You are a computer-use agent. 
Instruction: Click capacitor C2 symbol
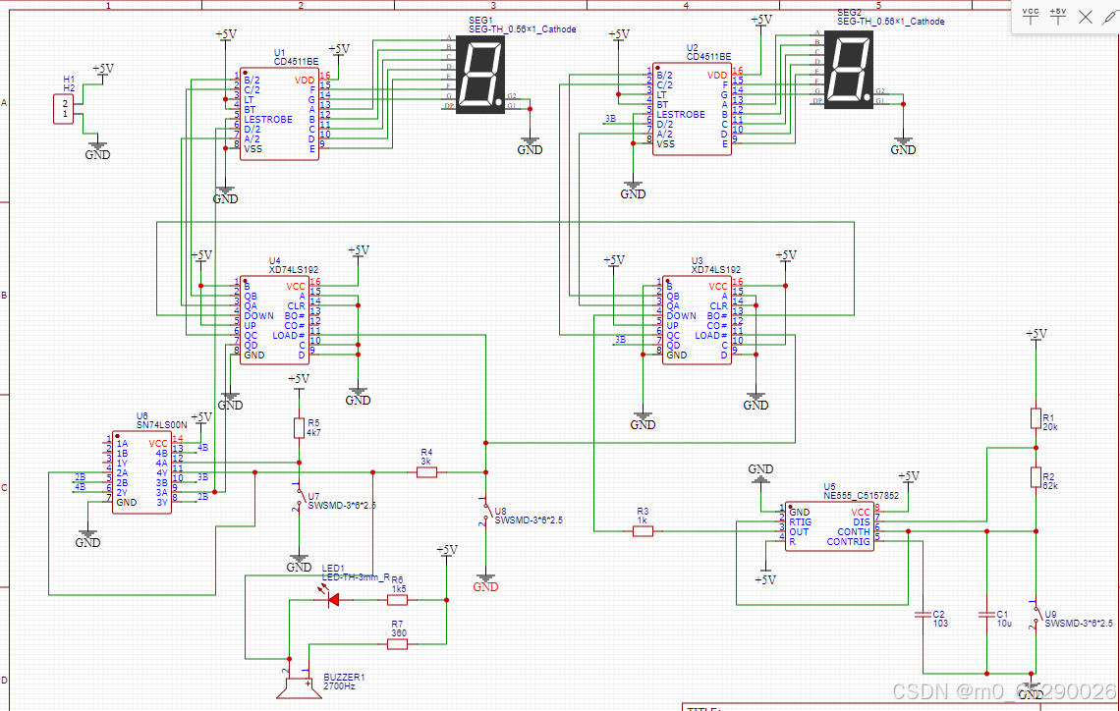coord(923,615)
